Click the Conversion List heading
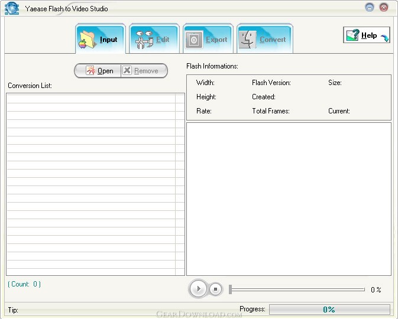 coord(30,86)
